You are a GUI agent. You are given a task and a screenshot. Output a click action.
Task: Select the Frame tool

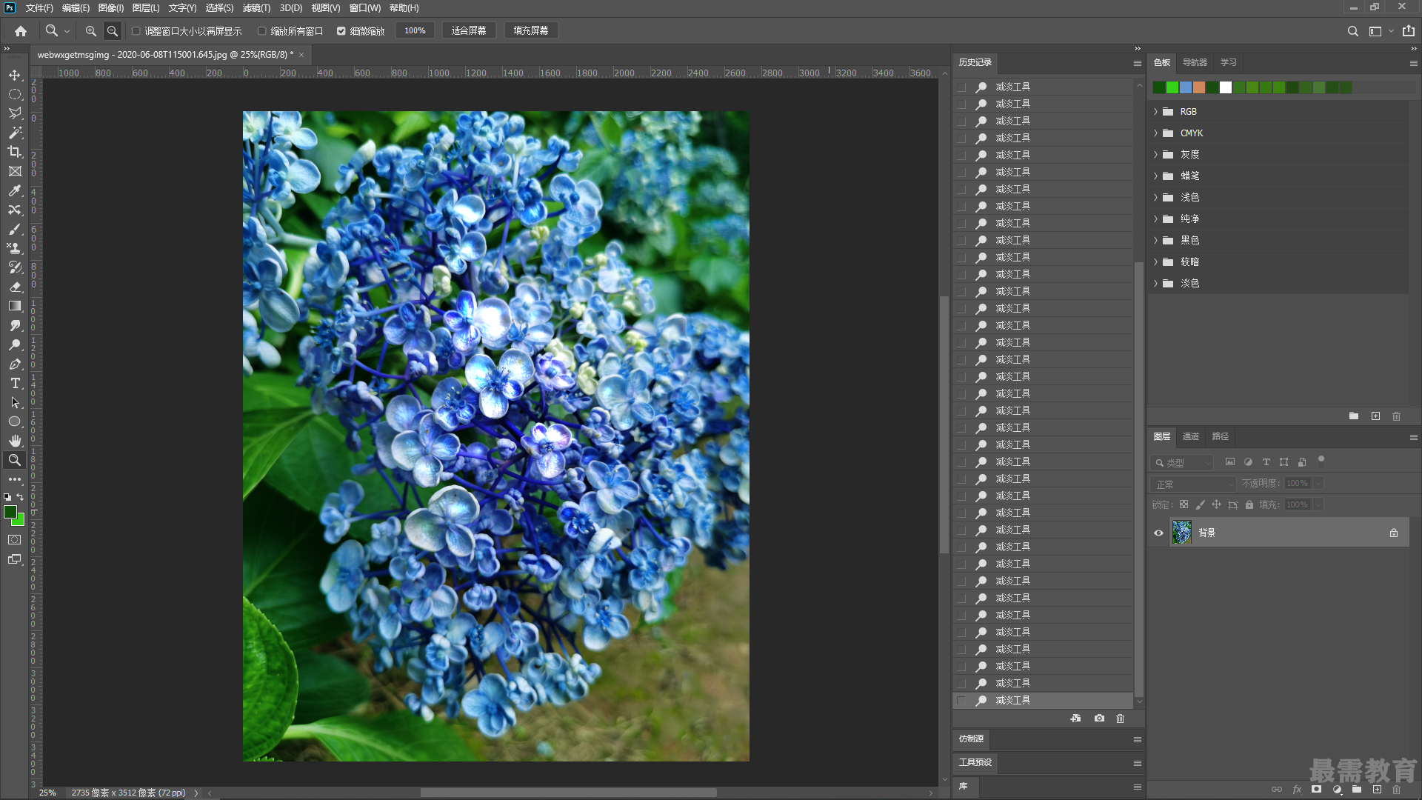[x=15, y=171]
